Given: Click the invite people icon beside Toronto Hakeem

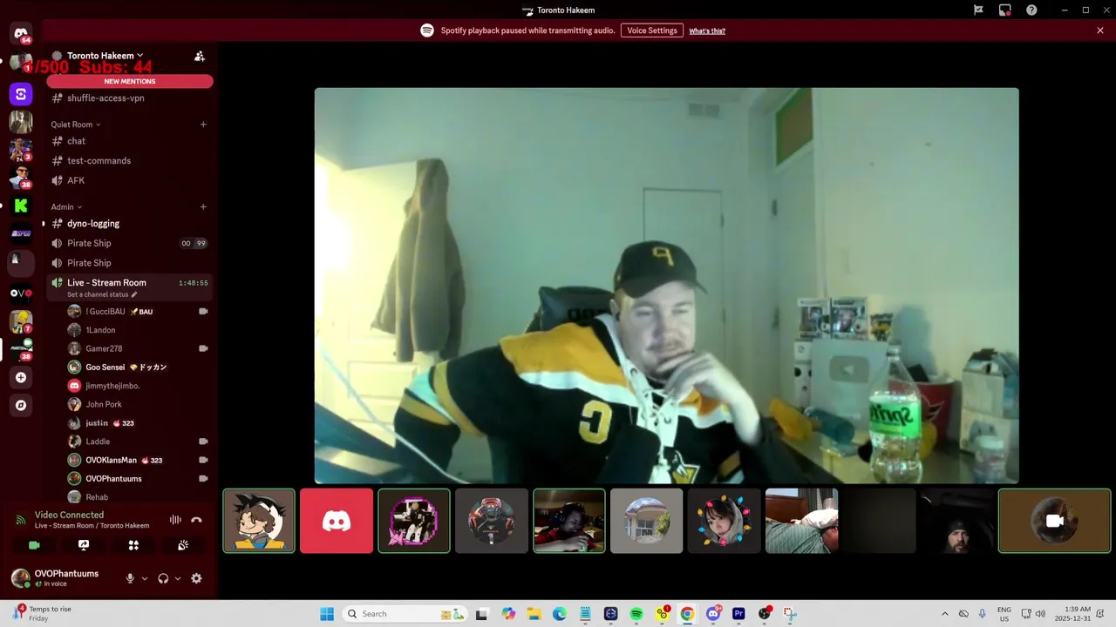Looking at the screenshot, I should point(200,56).
